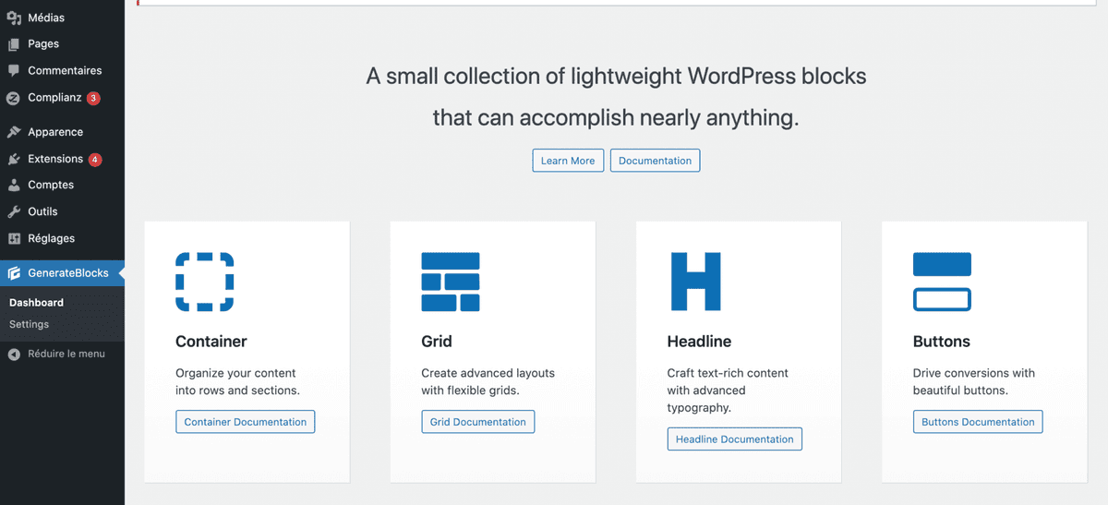Click the Complianz sidebar icon

(x=14, y=98)
